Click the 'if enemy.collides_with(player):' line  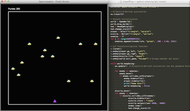(137, 76)
